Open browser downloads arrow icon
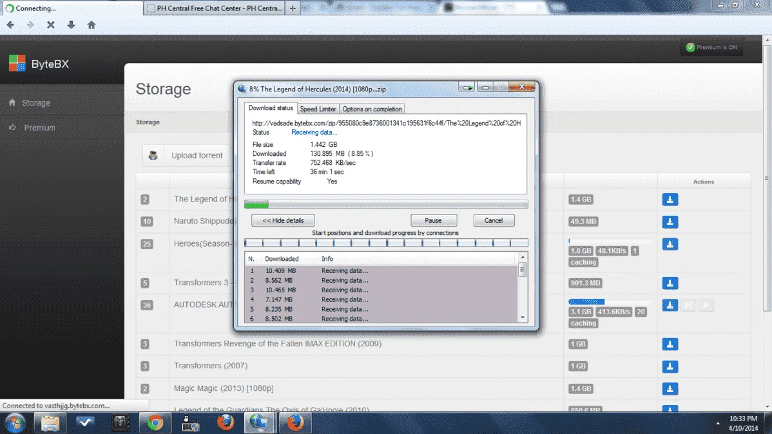 [72, 24]
